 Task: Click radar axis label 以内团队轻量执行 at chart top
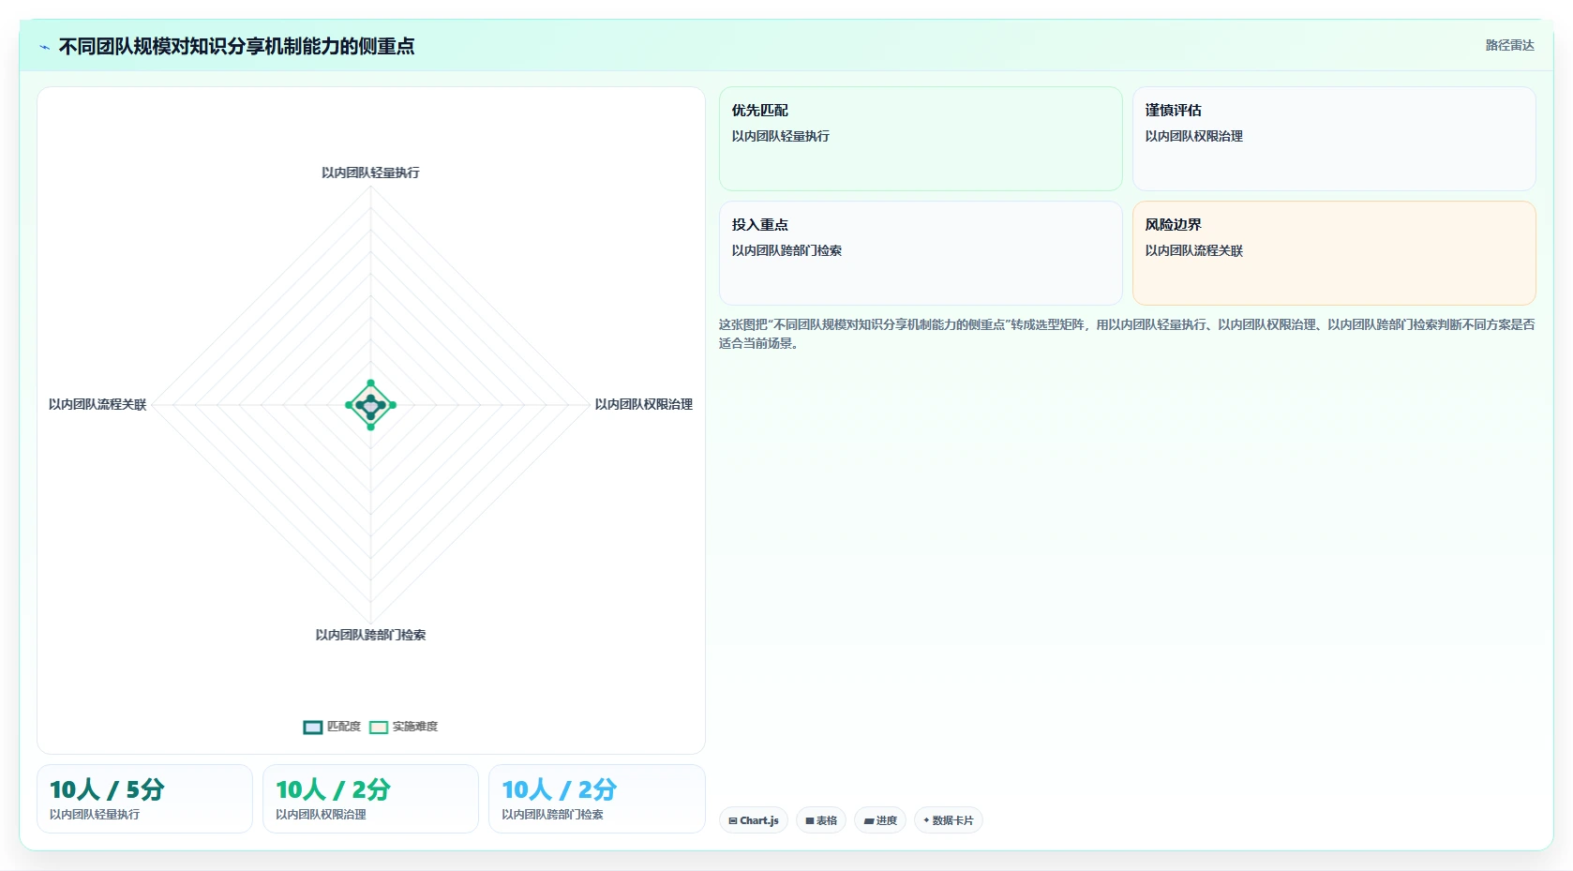[370, 173]
